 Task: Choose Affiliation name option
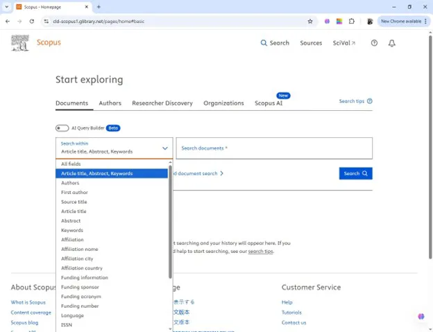112,249
